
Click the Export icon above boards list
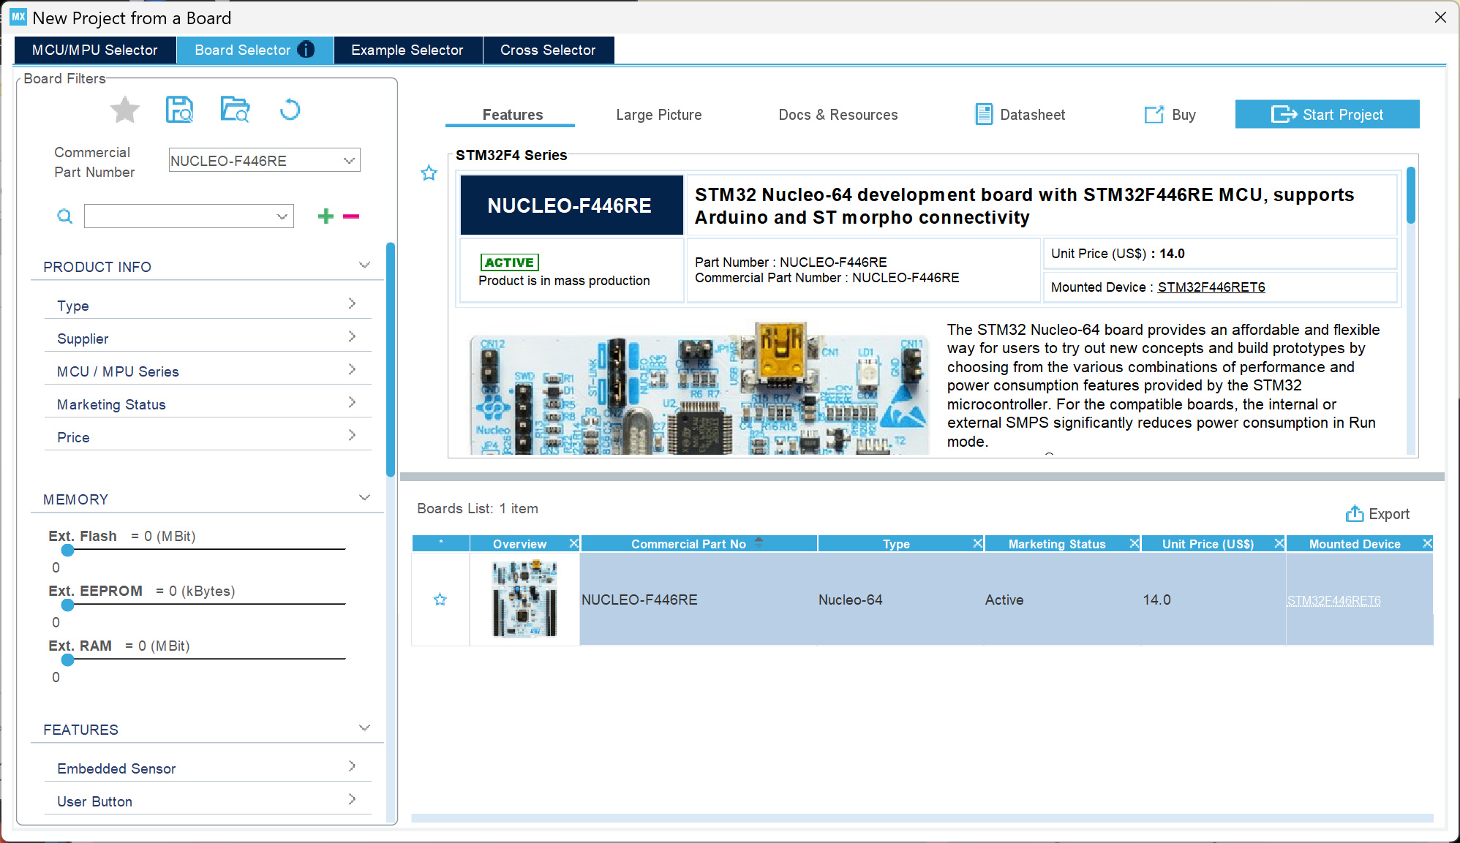1355,514
